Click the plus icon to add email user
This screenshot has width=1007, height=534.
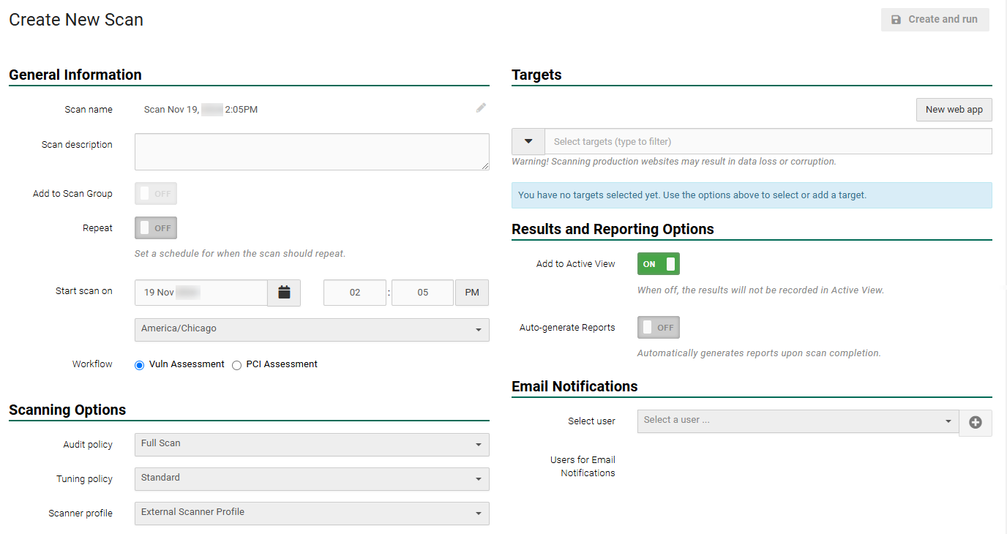coord(975,423)
